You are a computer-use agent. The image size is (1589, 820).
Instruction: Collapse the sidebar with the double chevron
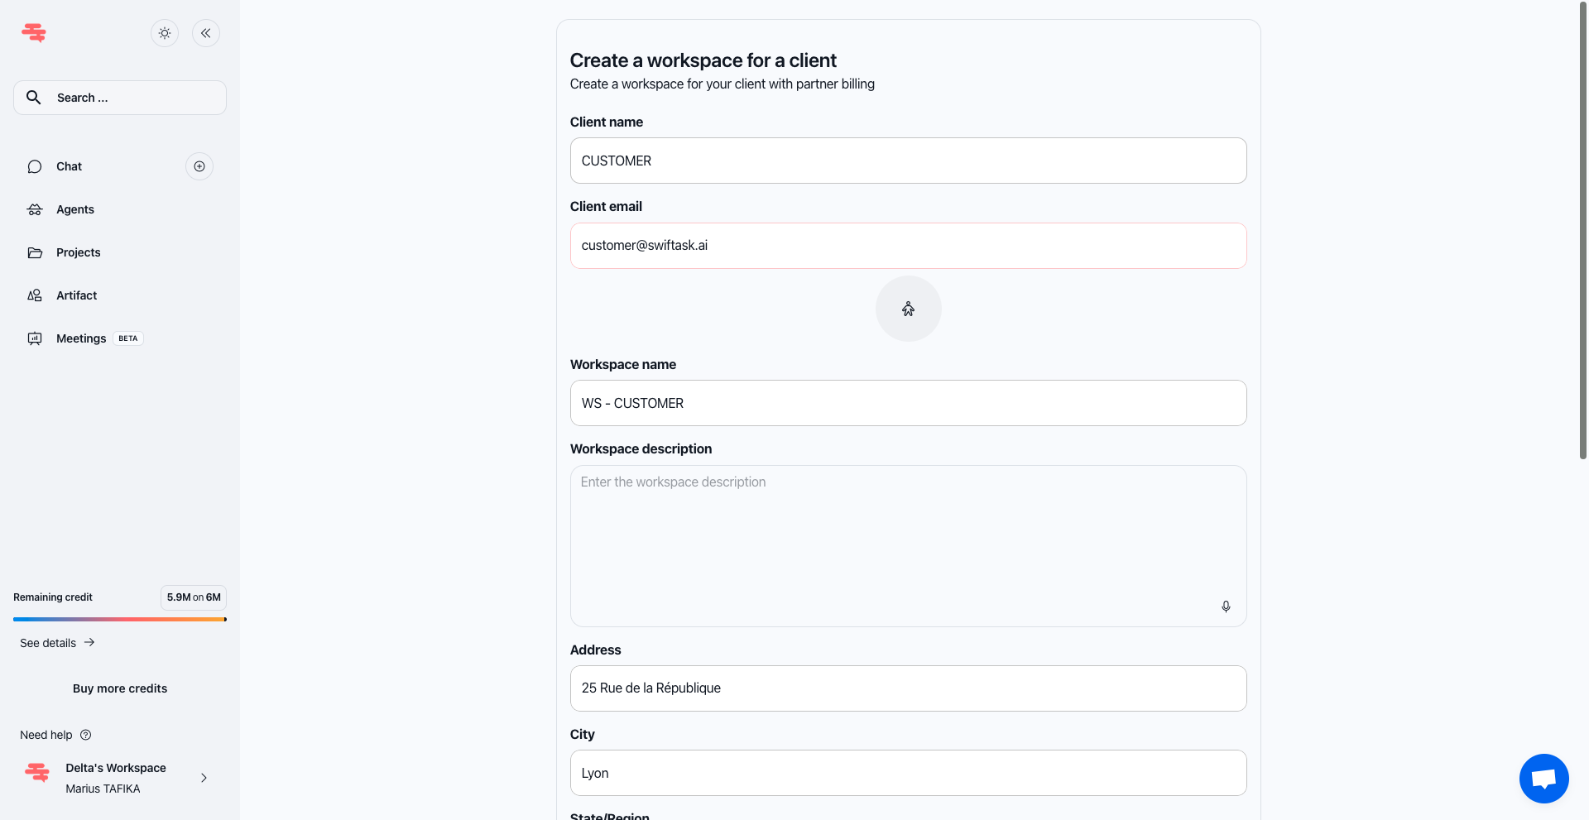(205, 33)
